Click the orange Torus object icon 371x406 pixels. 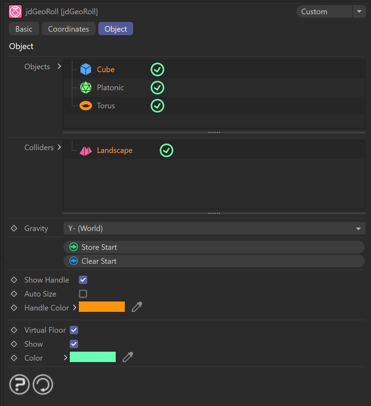tap(85, 106)
